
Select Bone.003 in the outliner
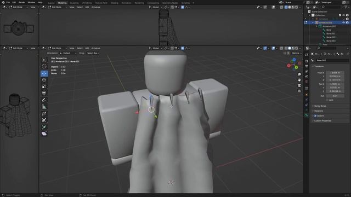coord(331,41)
